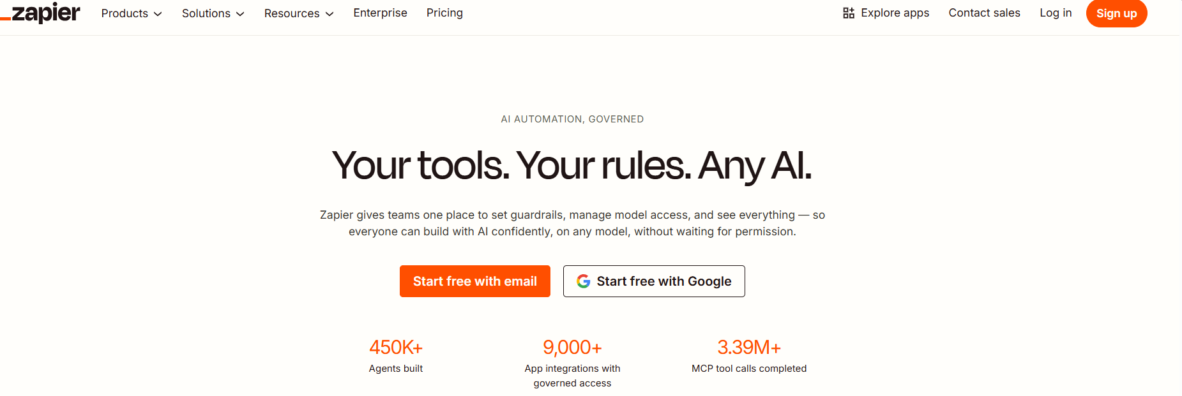Image resolution: width=1182 pixels, height=396 pixels.
Task: Expand the Products chevron
Action: (x=158, y=14)
